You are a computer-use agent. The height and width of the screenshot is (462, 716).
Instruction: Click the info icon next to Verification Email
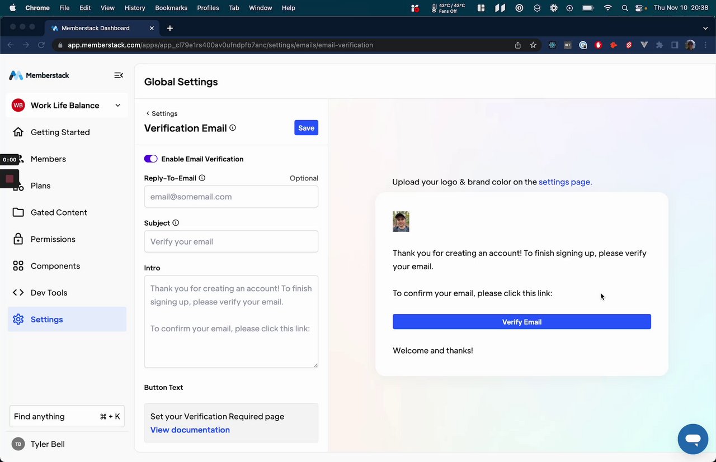[x=233, y=128]
